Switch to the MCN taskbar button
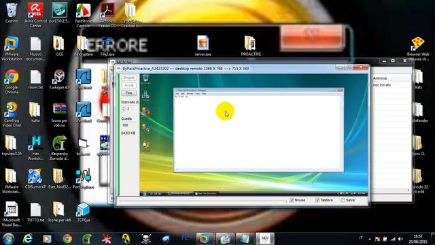 (x=264, y=239)
